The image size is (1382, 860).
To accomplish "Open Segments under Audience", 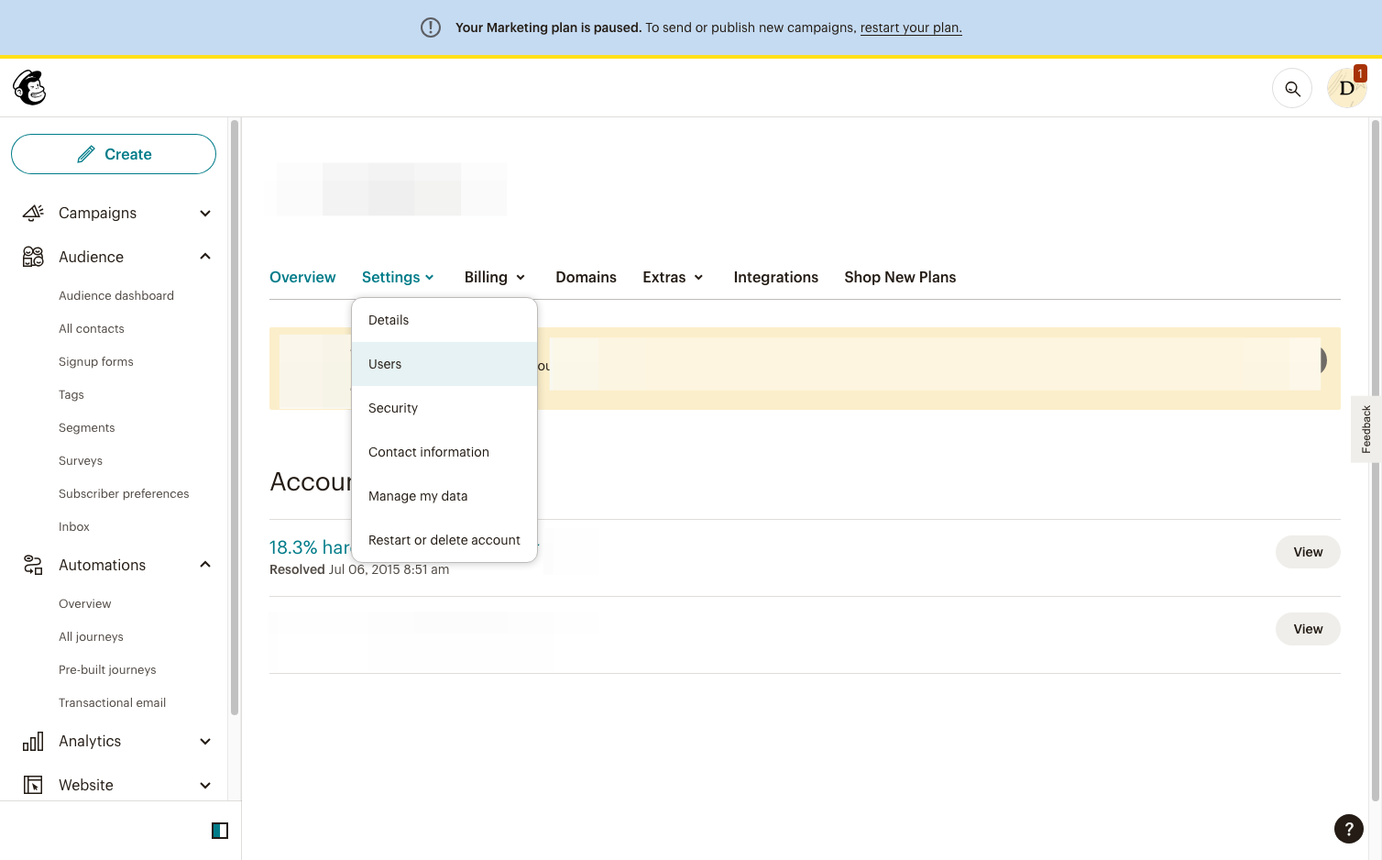I will point(87,427).
